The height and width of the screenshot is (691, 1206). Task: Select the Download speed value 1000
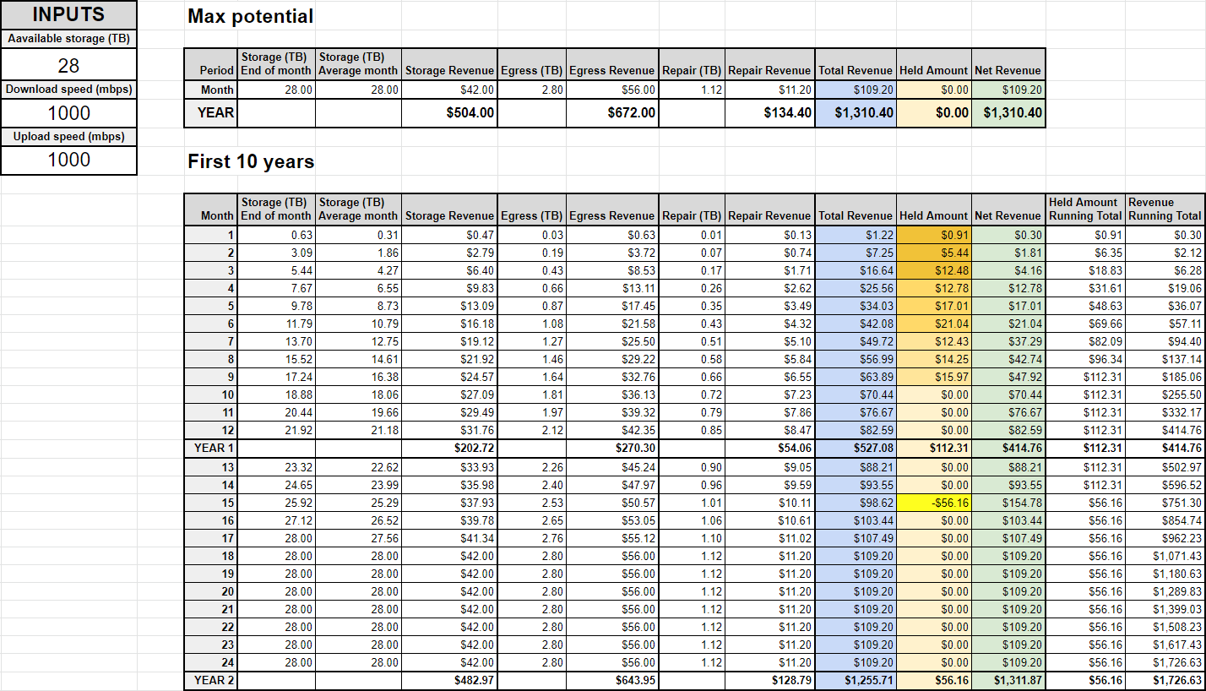[x=68, y=112]
